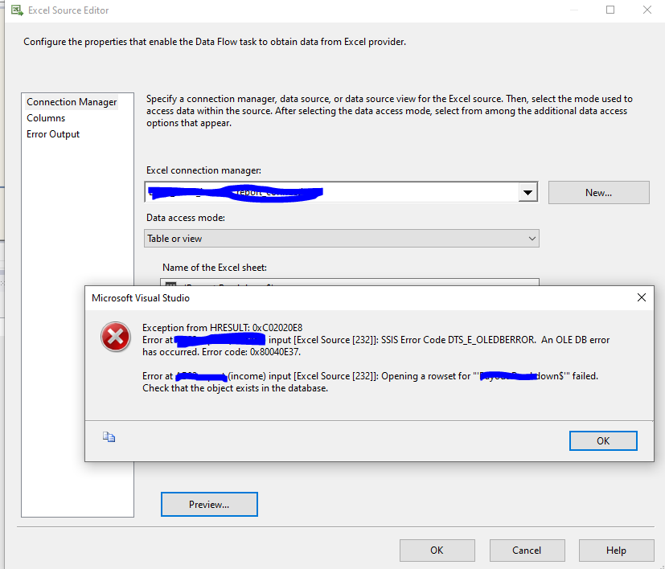
Task: Create a New Excel connection manager
Action: click(x=598, y=193)
